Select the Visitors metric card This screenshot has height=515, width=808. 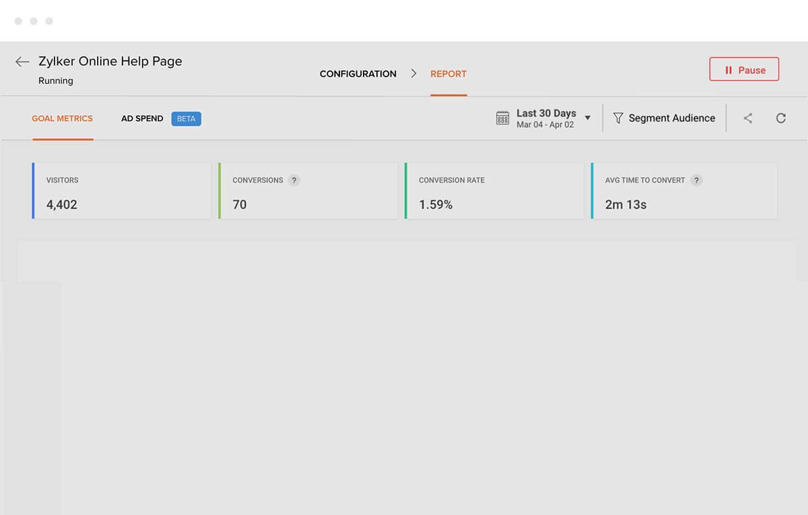pos(121,191)
